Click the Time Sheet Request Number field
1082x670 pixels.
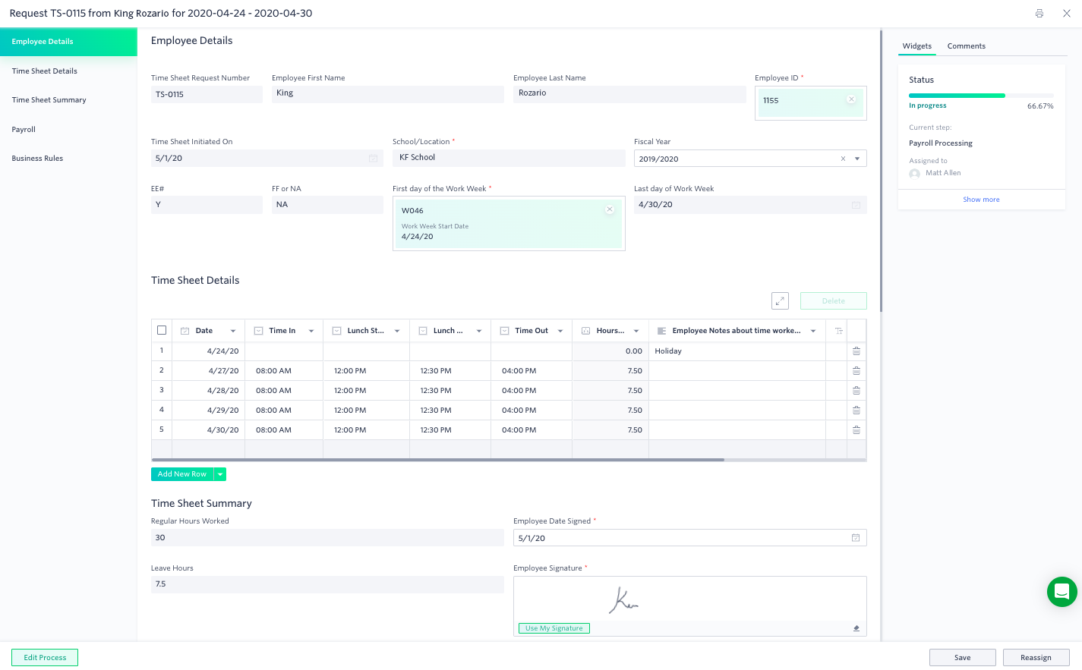click(x=207, y=94)
